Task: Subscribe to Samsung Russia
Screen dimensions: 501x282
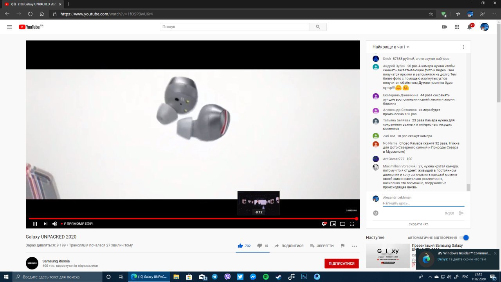Action: pyautogui.click(x=342, y=264)
